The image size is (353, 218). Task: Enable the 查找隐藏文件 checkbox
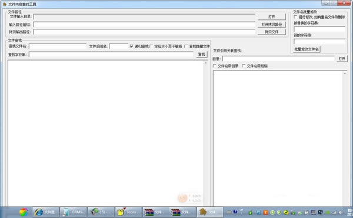tap(186, 46)
